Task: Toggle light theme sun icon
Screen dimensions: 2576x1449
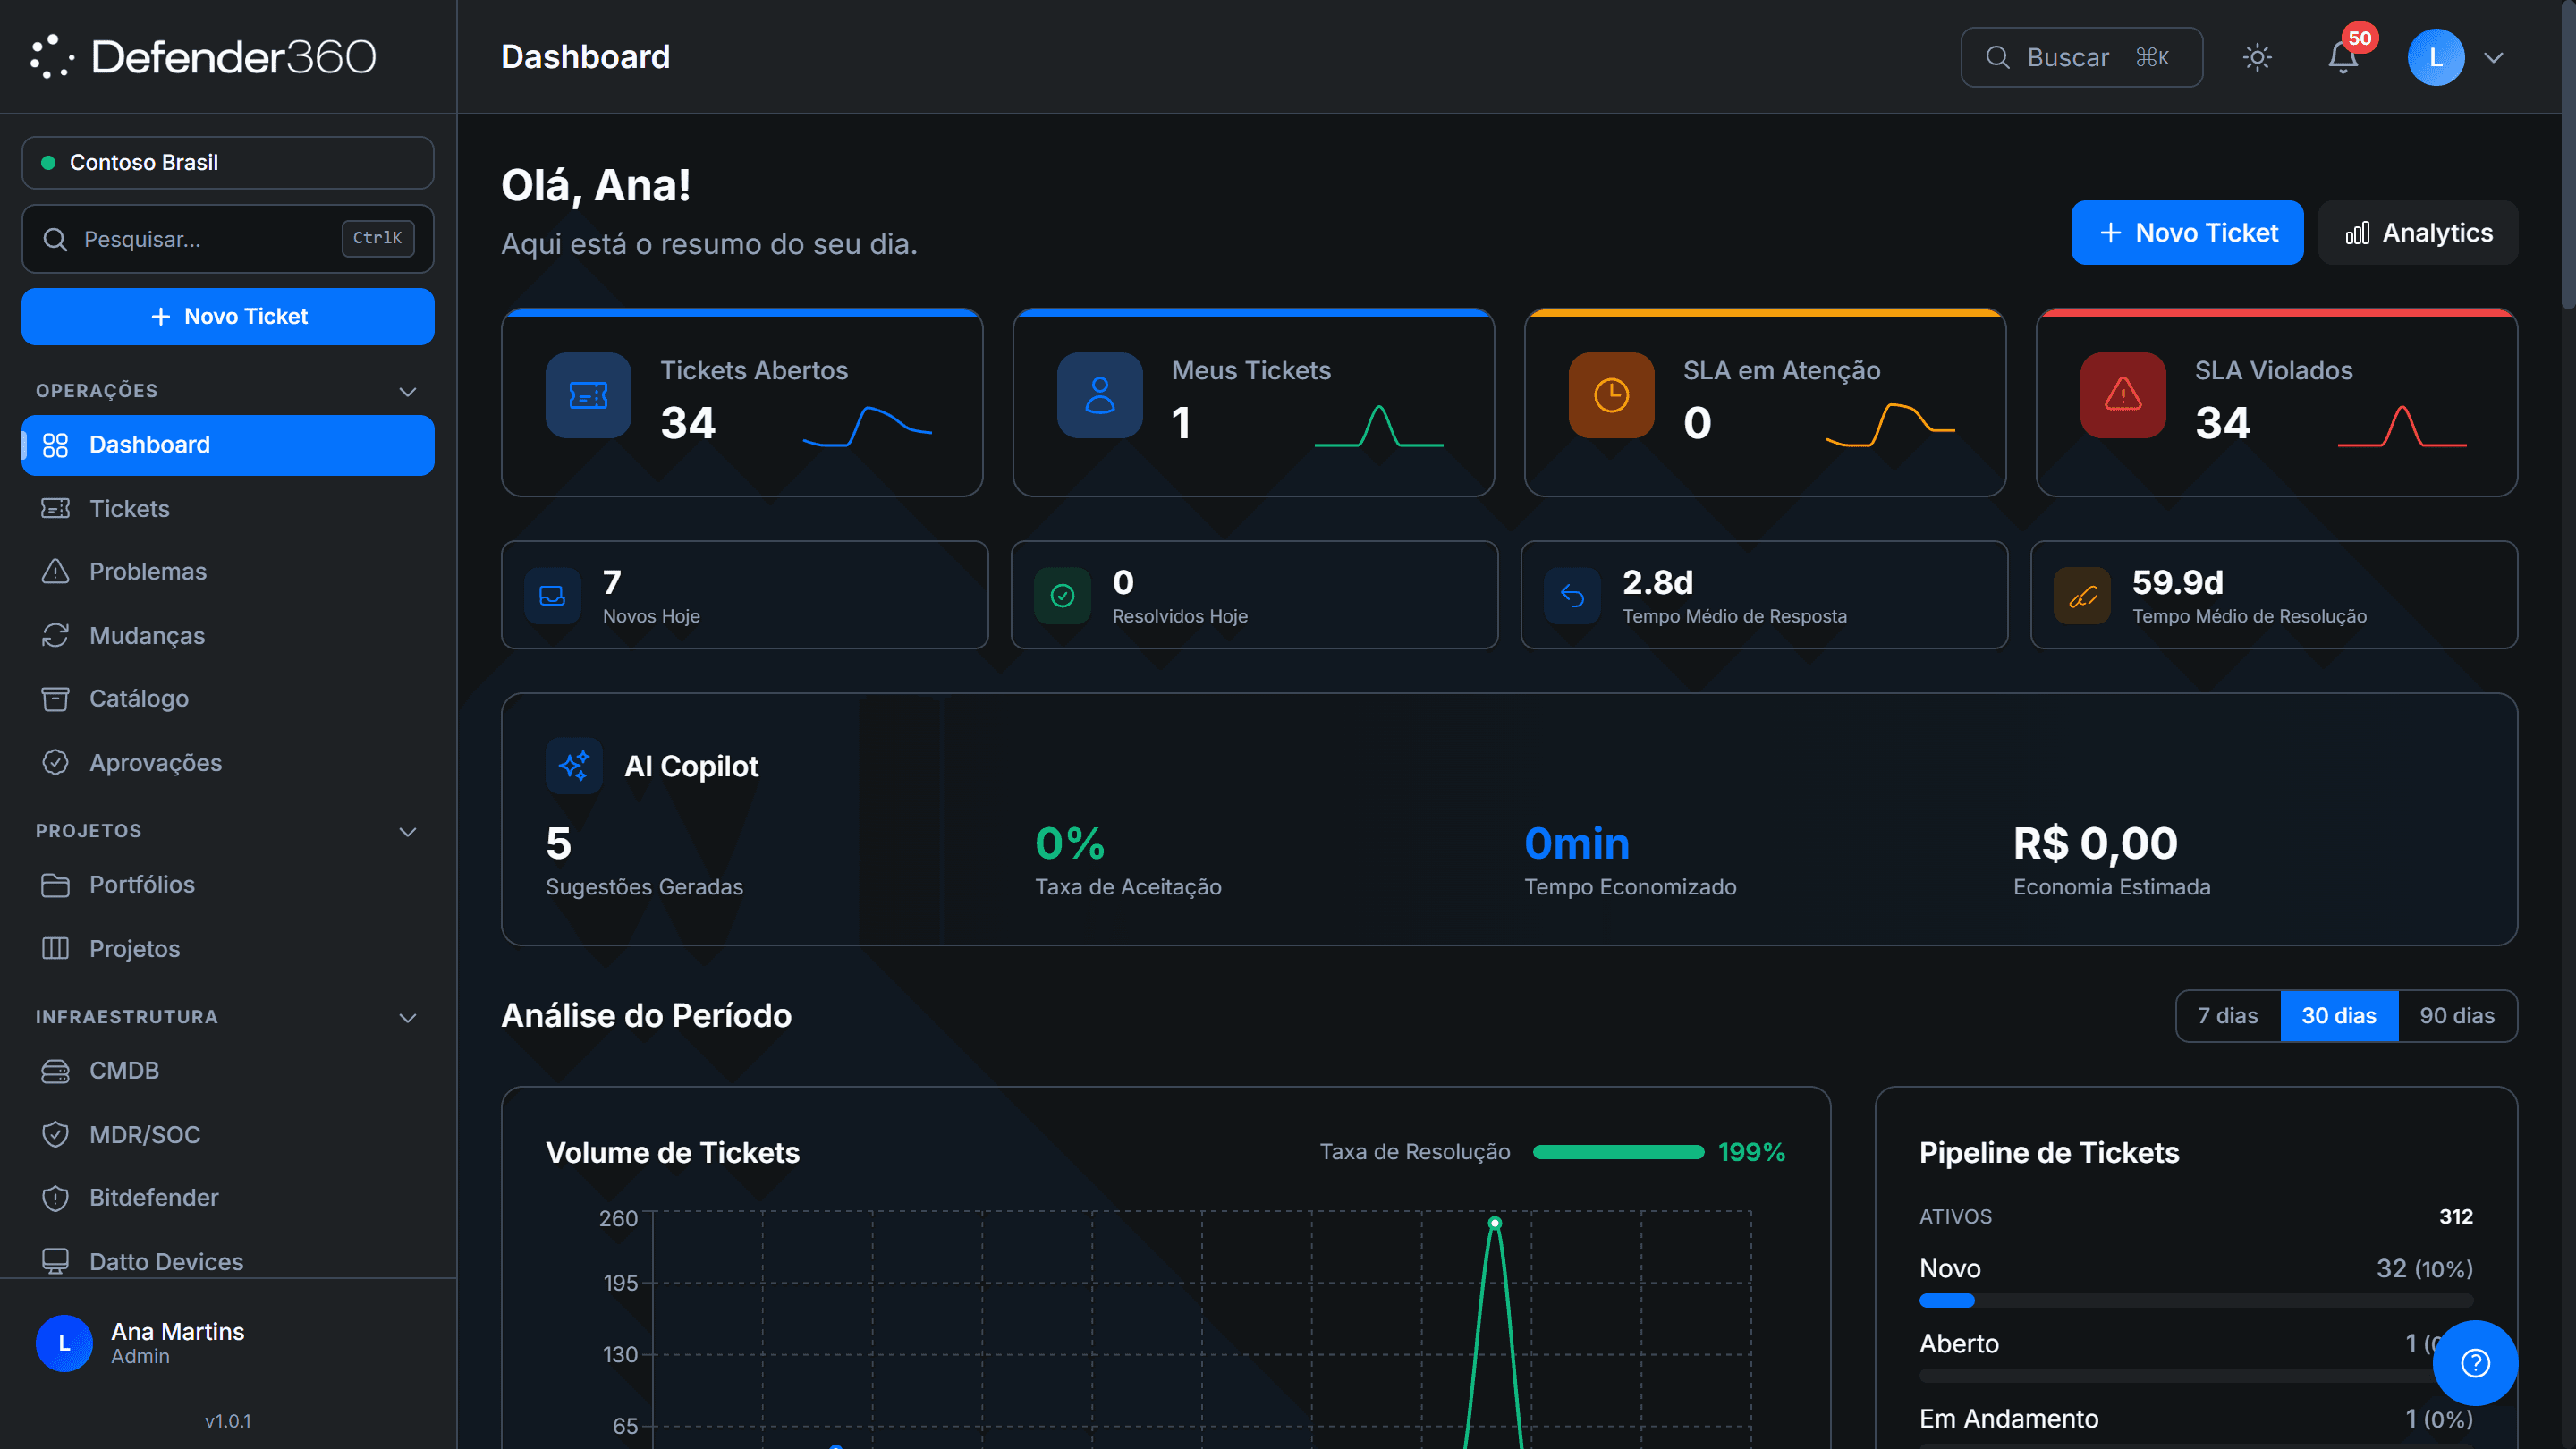Action: coord(2257,57)
